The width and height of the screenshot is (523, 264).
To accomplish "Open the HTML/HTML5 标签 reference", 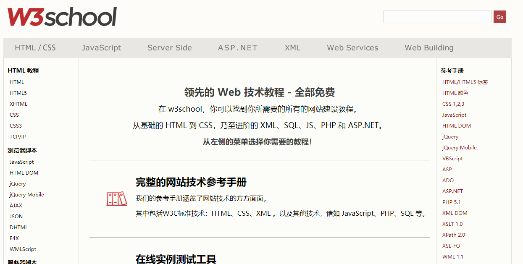I will click(x=465, y=82).
